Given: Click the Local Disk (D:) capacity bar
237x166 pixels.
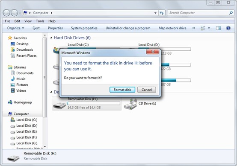Looking at the screenshot, I should (165, 49).
